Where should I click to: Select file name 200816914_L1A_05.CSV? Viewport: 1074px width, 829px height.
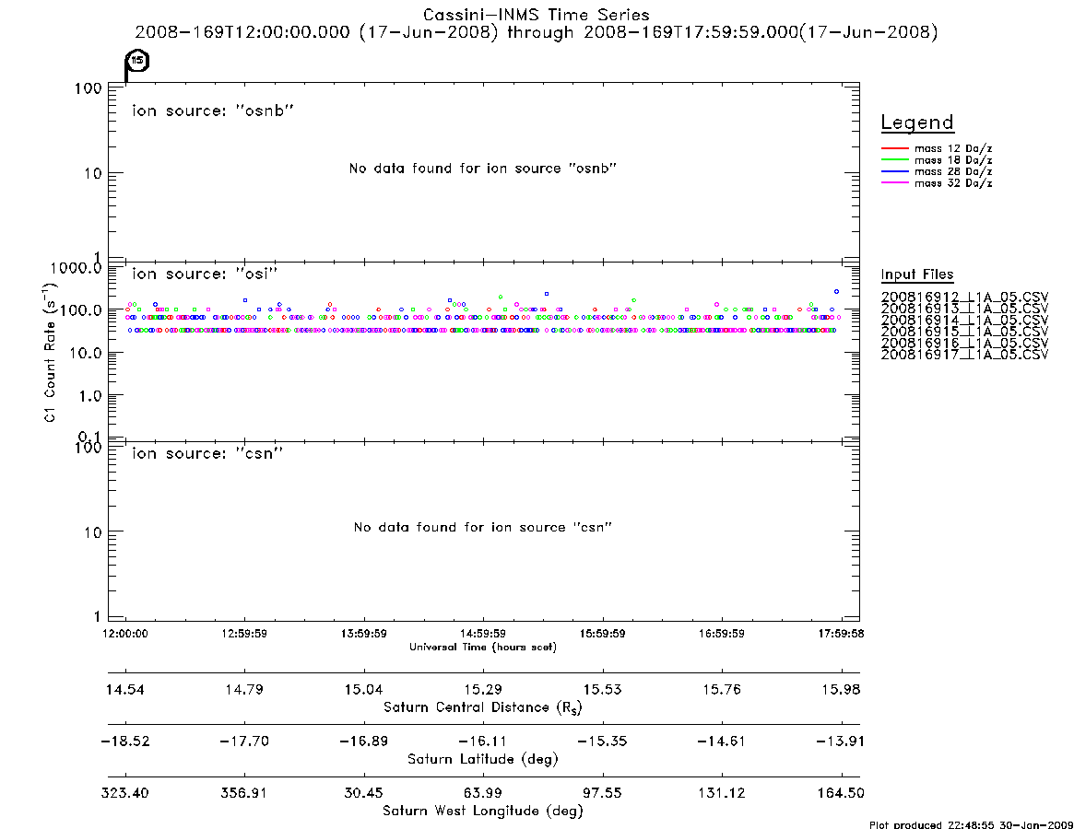[964, 321]
